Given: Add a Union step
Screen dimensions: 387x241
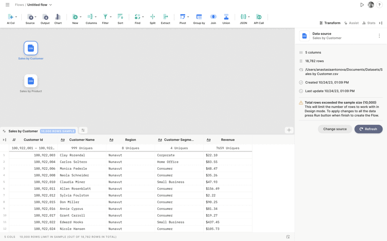Looking at the screenshot, I should [226, 17].
